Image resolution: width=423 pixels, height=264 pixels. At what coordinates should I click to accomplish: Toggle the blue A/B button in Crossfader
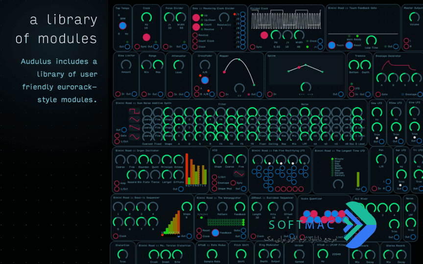click(x=205, y=80)
